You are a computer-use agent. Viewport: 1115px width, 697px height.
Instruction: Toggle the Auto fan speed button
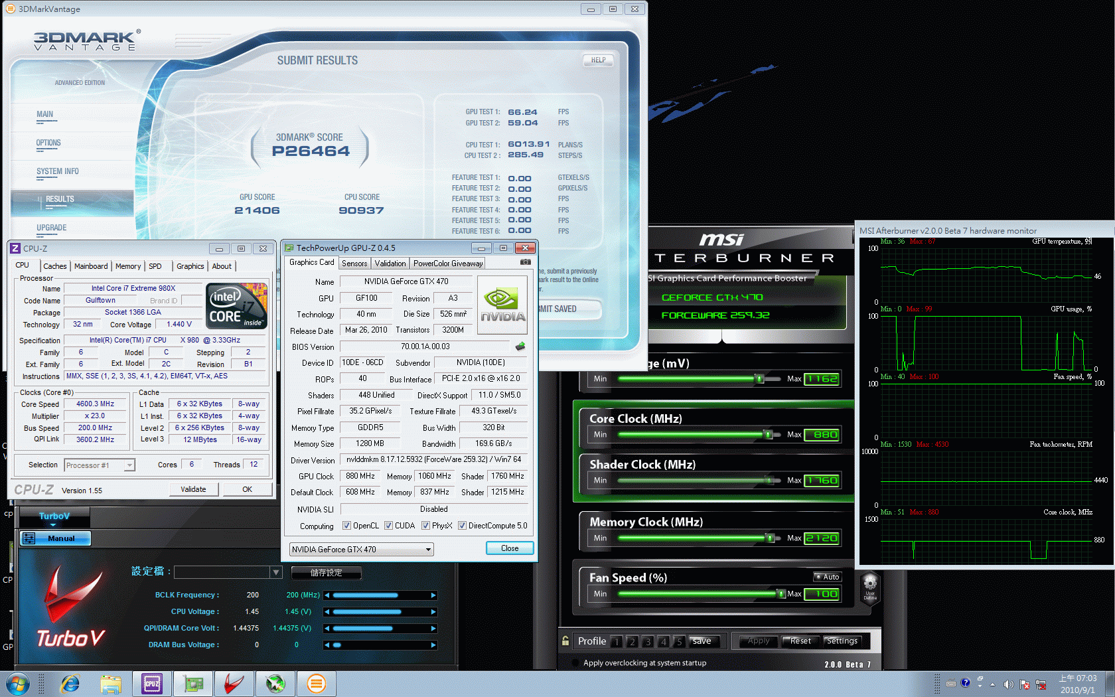pyautogui.click(x=827, y=577)
